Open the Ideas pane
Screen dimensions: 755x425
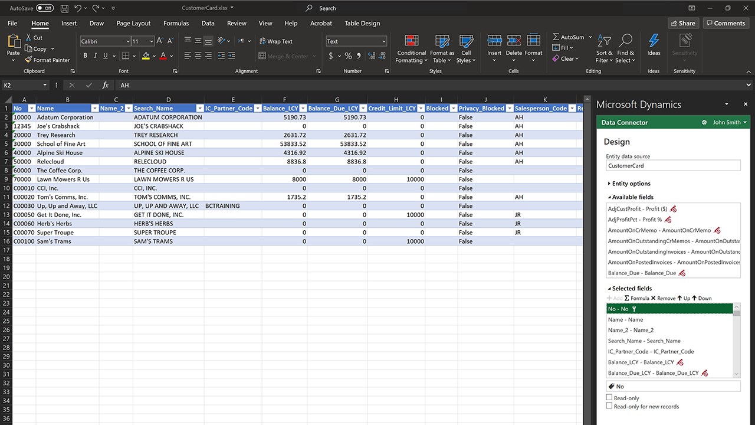[654, 45]
